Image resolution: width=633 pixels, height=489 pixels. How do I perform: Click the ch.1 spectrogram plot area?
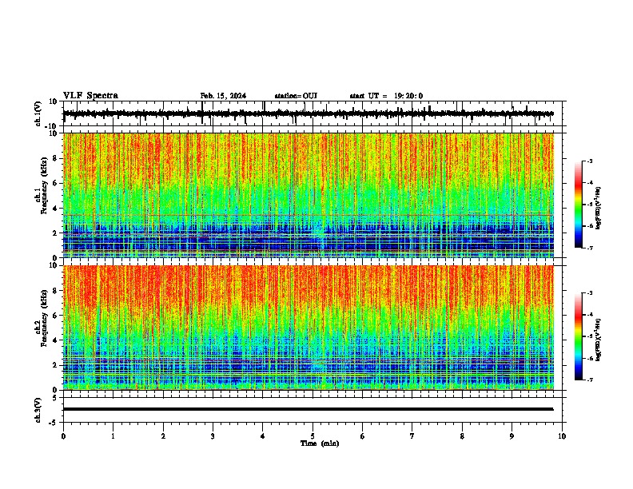pos(309,195)
